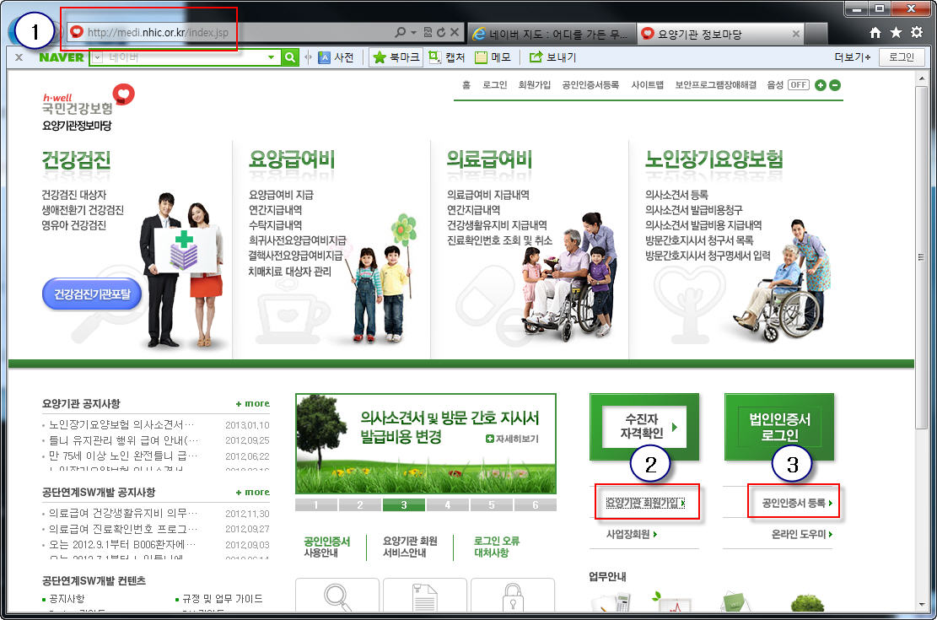Open 보안프로그램장애해결 menu link
Image resolution: width=937 pixels, height=620 pixels.
(x=715, y=85)
